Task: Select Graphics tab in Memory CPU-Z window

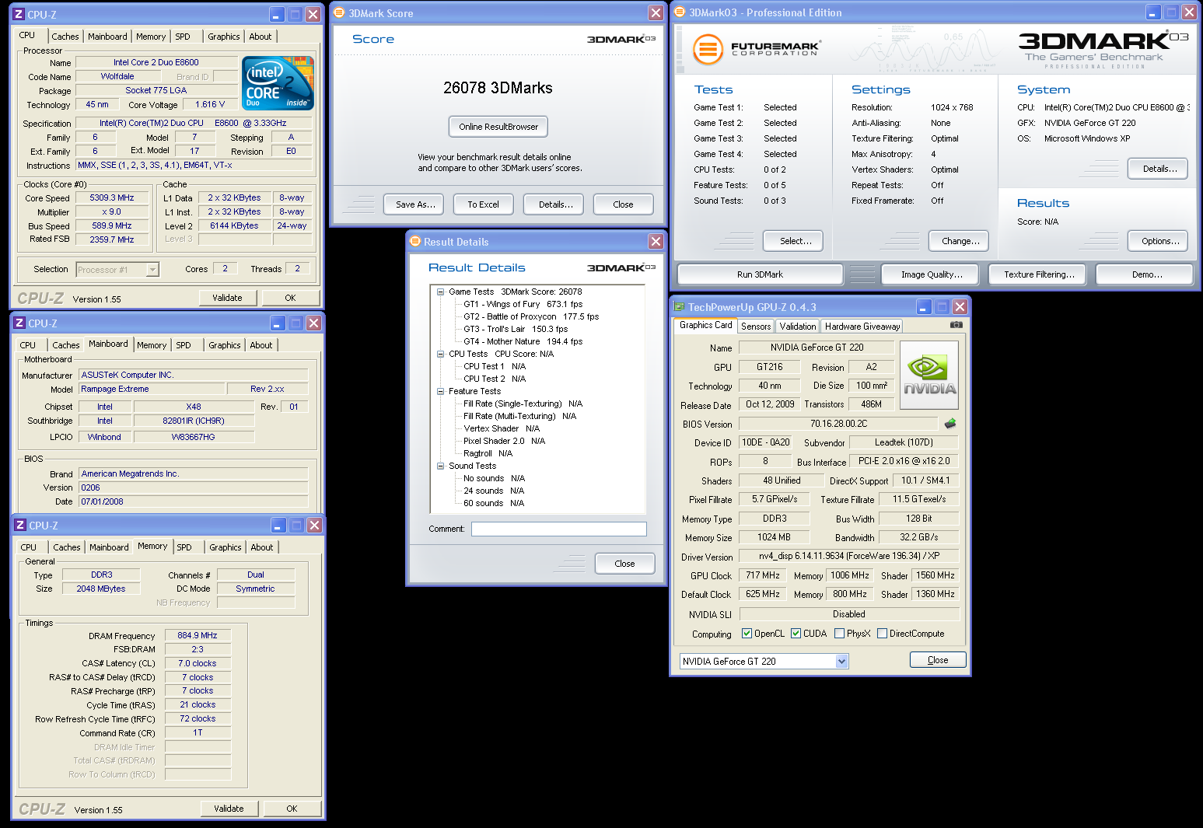Action: click(226, 547)
